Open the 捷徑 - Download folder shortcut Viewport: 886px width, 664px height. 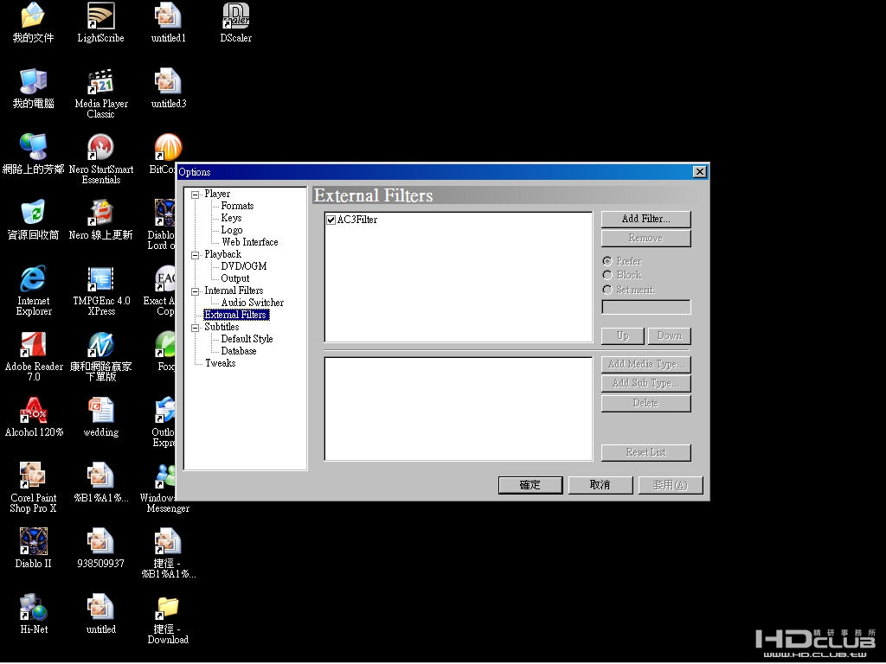click(x=168, y=608)
